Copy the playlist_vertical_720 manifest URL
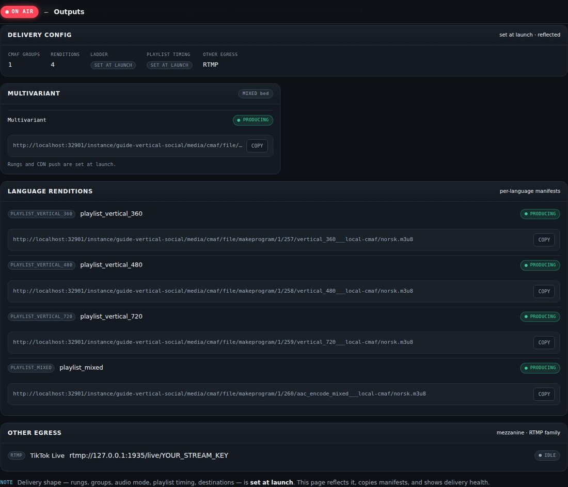 [544, 342]
